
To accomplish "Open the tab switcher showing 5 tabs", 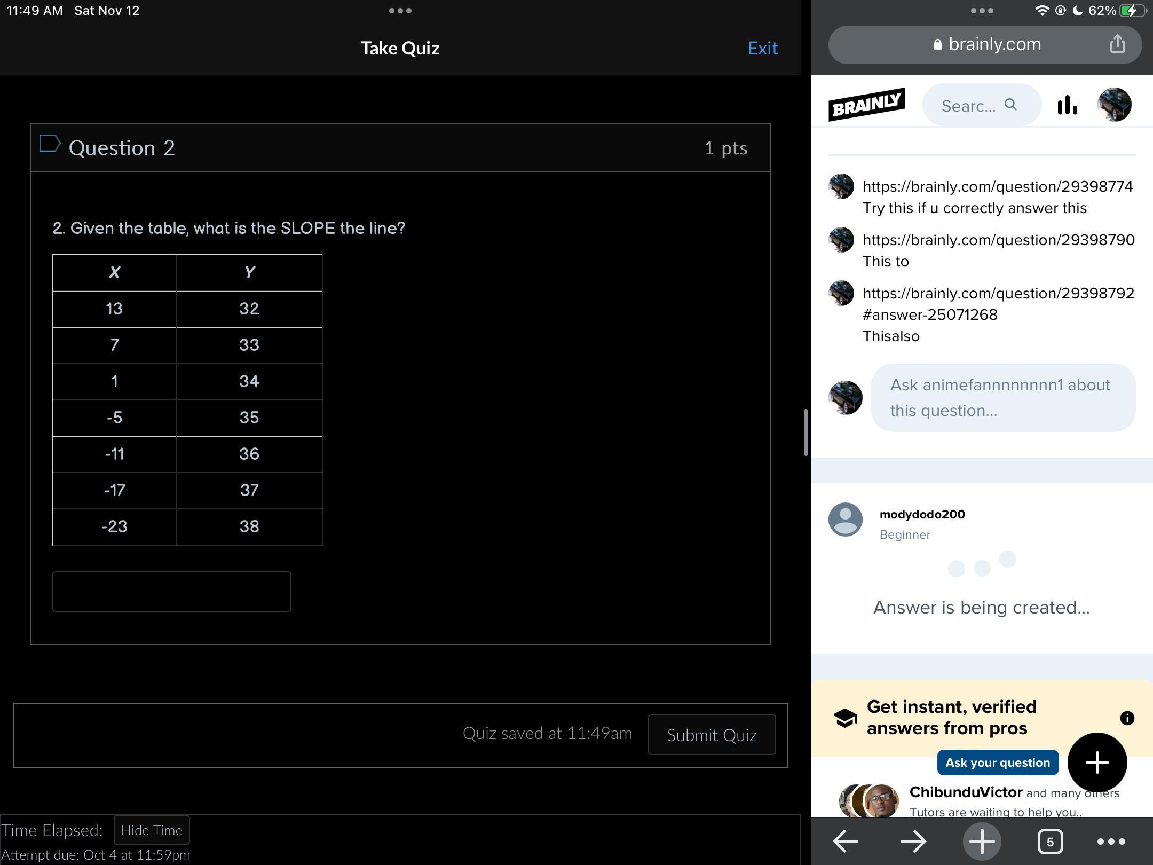I will 1050,842.
